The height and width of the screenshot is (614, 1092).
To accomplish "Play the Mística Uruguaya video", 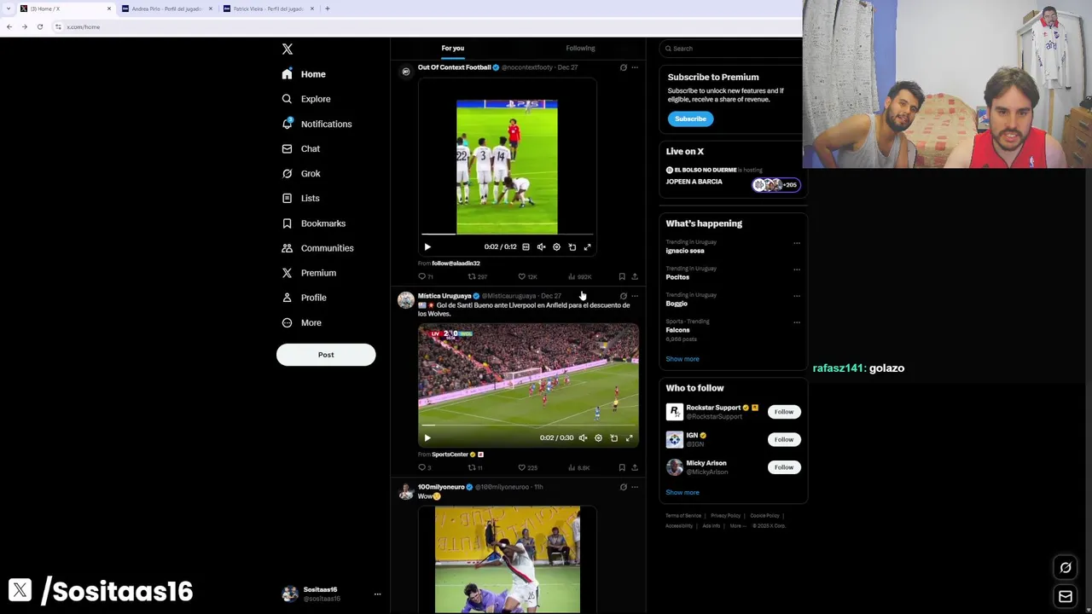I will (427, 438).
